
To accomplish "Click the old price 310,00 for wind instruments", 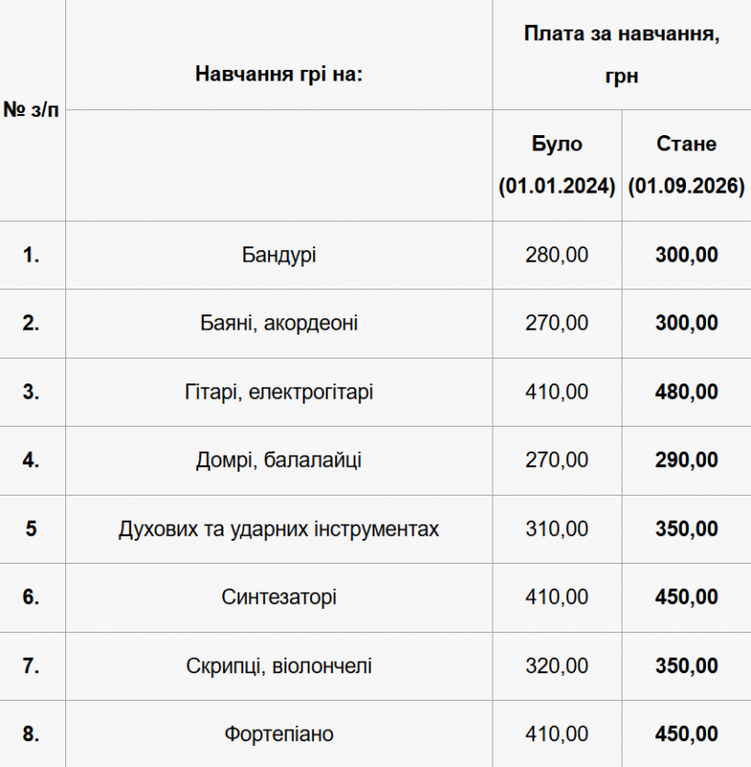I will 557,529.
